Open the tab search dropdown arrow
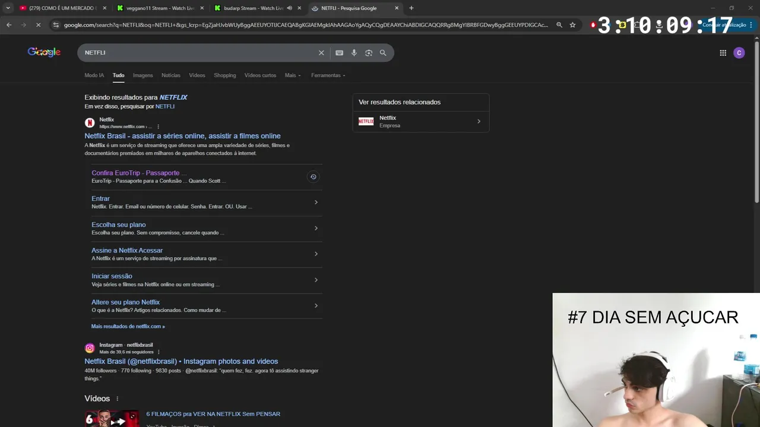The image size is (760, 427). 8,8
